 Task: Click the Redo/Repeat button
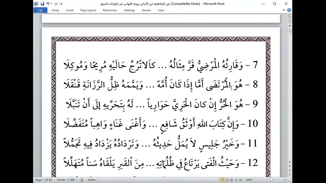(56, 4)
